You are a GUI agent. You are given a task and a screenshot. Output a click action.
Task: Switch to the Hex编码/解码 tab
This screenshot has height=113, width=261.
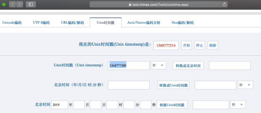[x=182, y=23]
